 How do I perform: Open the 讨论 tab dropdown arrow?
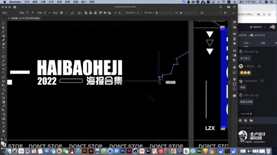pyautogui.click(x=250, y=43)
